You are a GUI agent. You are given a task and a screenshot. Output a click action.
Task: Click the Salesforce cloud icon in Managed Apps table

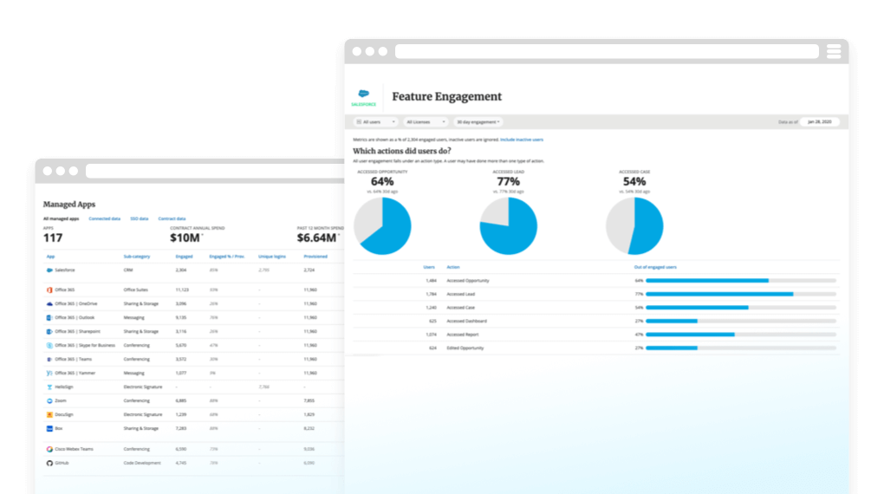coord(49,270)
